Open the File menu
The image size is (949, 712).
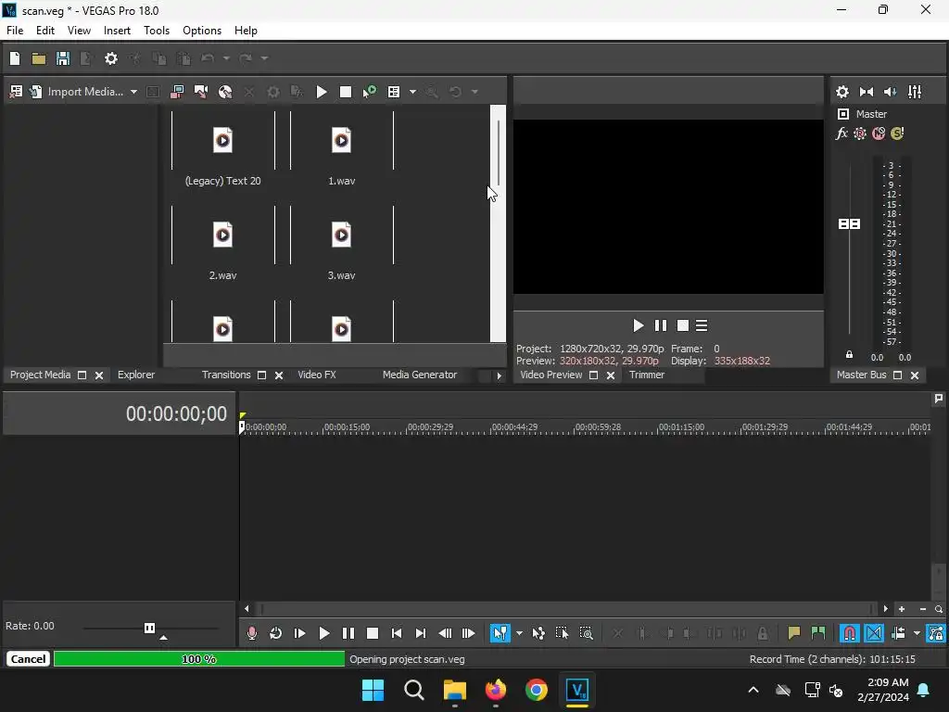15,31
